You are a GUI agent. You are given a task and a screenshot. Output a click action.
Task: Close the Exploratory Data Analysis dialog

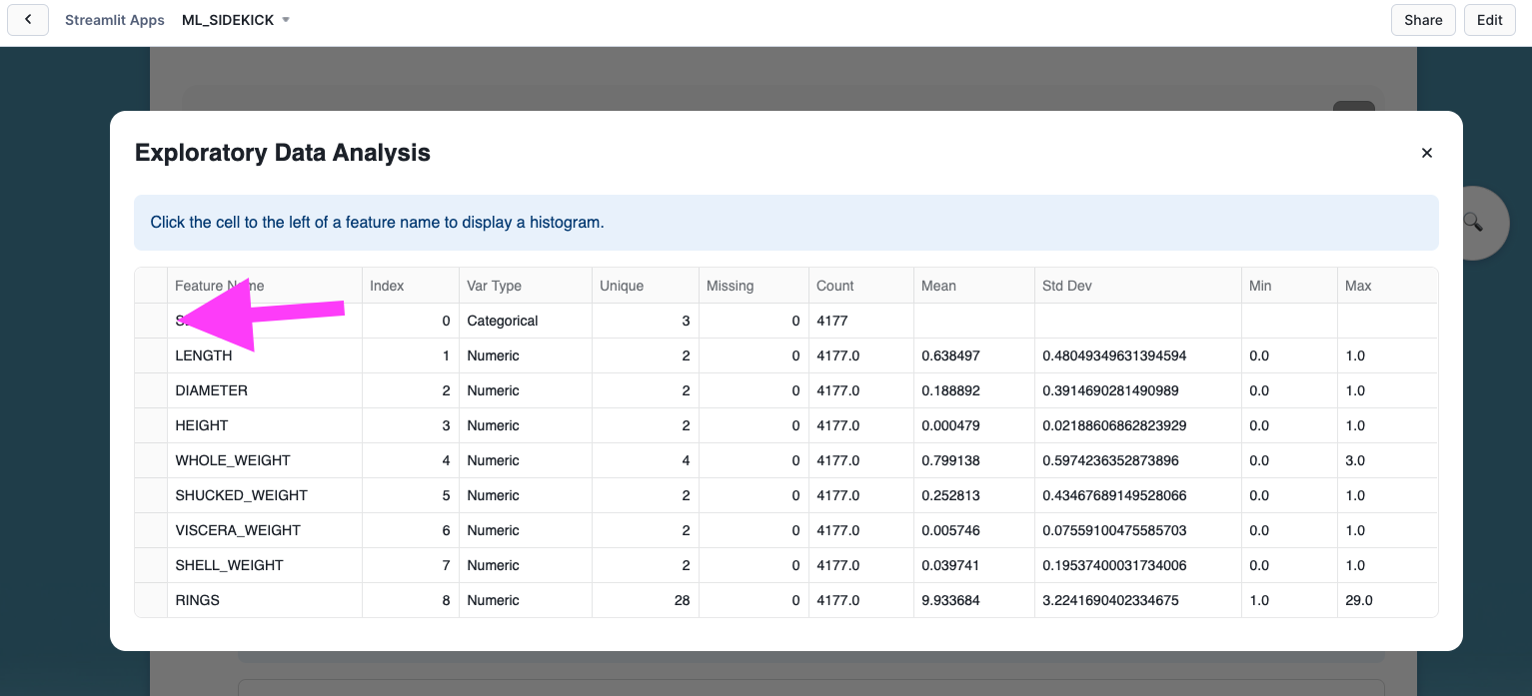coord(1426,153)
